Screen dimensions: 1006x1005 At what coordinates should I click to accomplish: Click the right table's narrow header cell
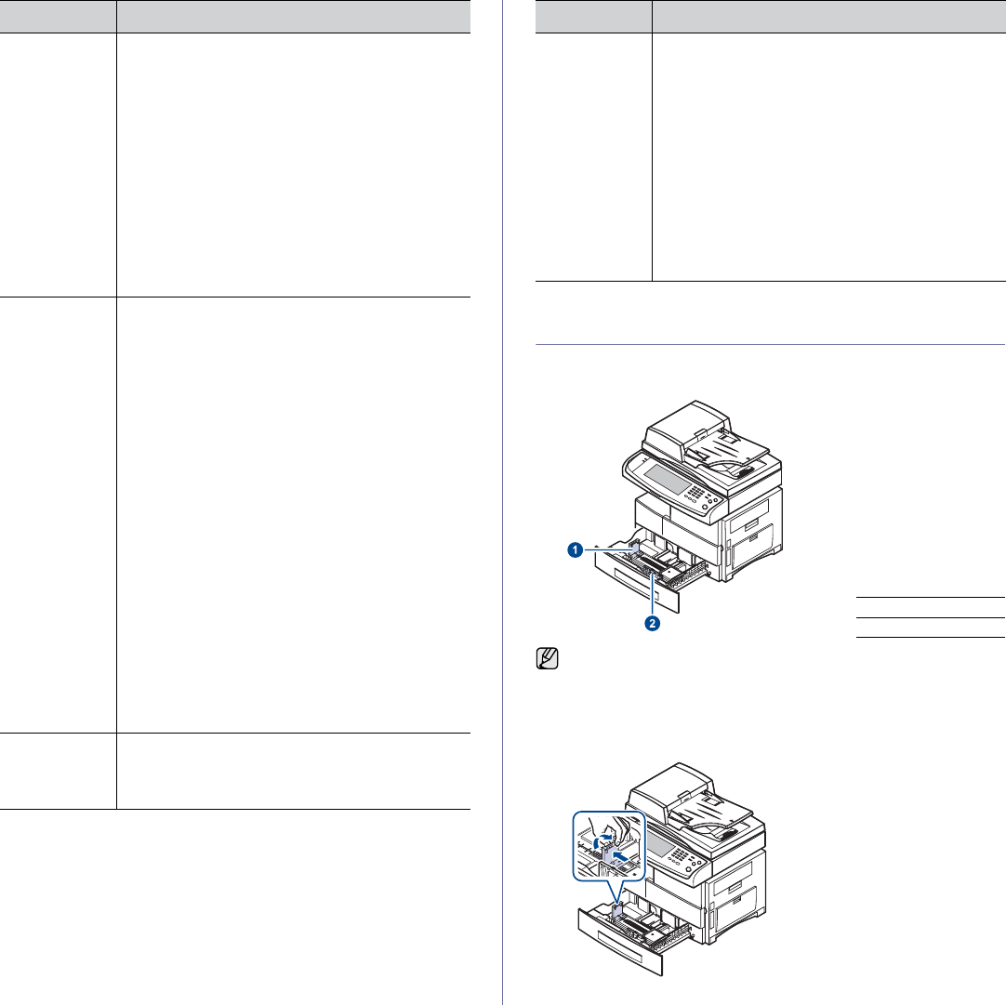click(593, 17)
